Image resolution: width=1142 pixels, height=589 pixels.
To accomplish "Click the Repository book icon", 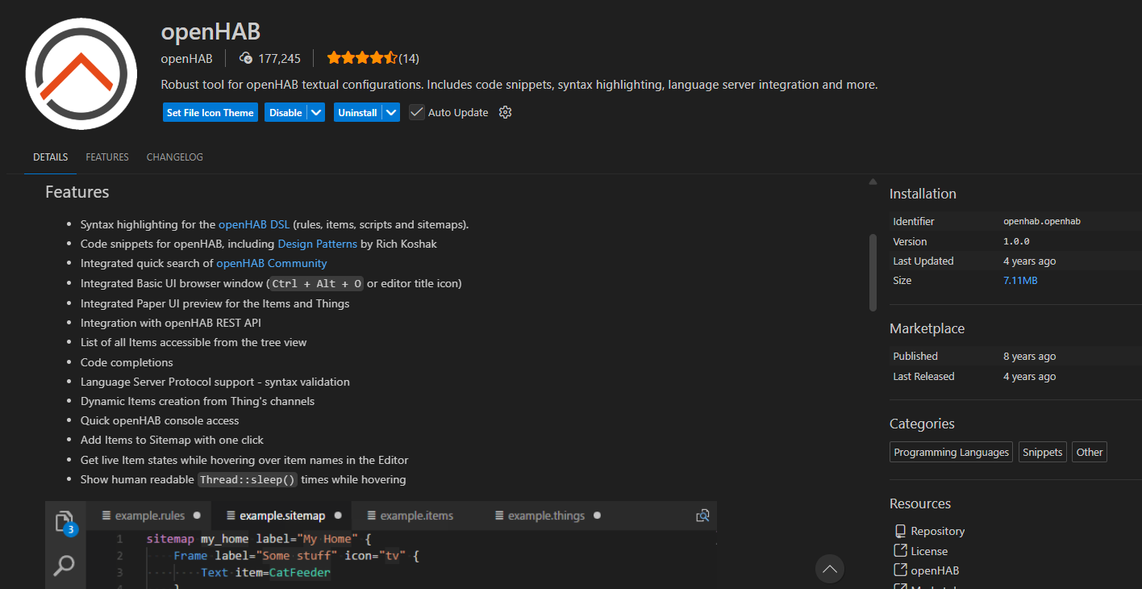I will tap(900, 531).
